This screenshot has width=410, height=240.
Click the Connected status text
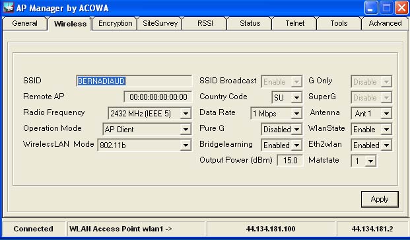[x=33, y=229]
